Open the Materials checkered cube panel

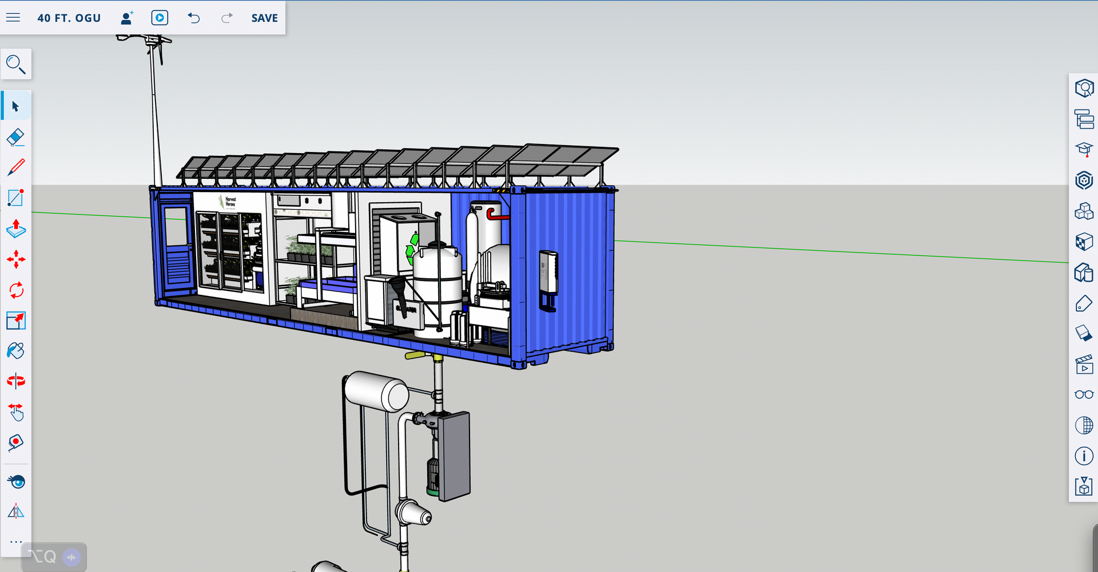[1084, 242]
